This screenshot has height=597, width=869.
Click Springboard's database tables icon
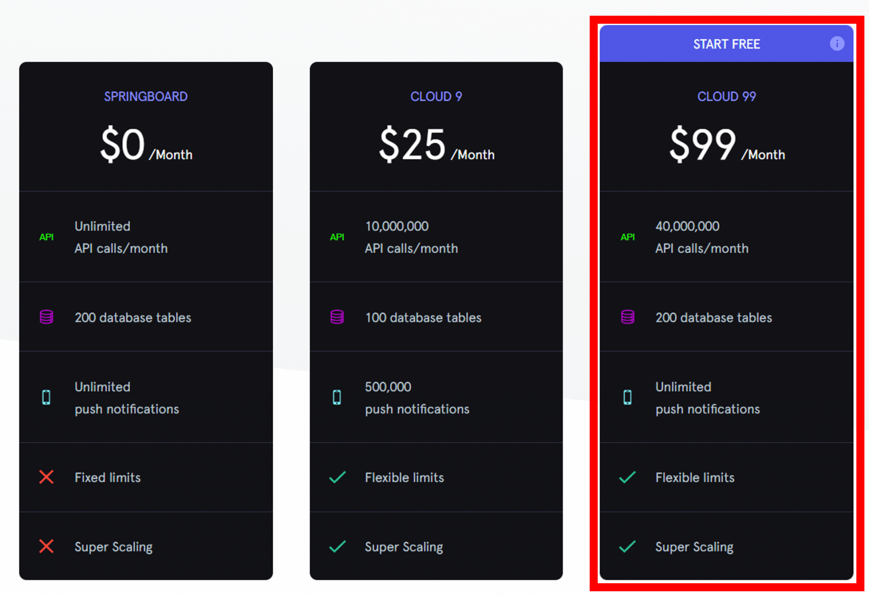(x=46, y=317)
